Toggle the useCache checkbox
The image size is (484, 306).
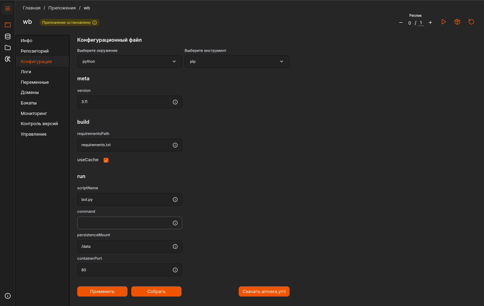(106, 160)
